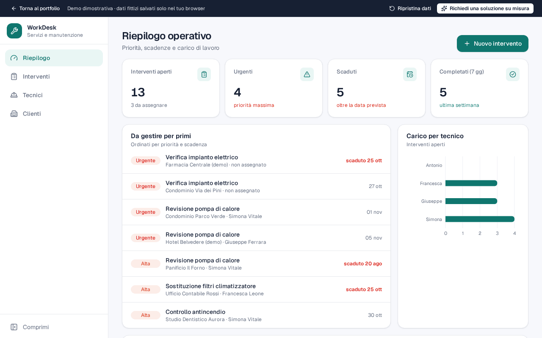This screenshot has height=338, width=542.
Task: Click the Interventi clipboard icon in sidebar
Action: click(14, 76)
